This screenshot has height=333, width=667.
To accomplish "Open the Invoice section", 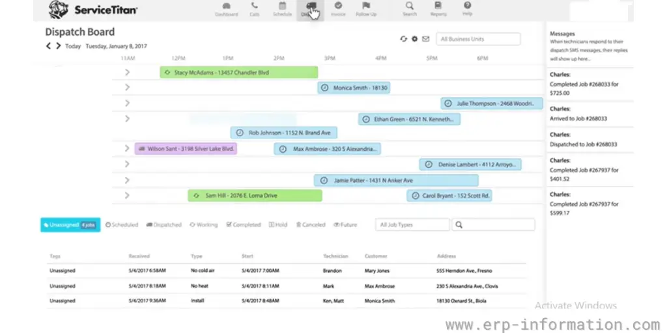I will [338, 9].
